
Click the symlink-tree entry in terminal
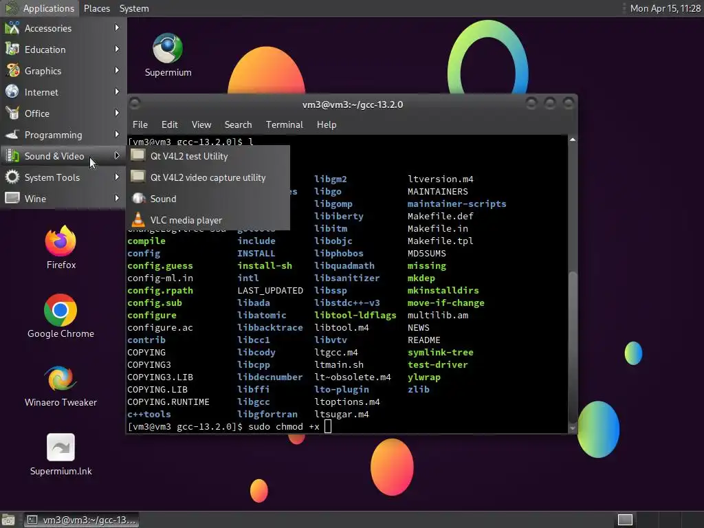click(x=440, y=353)
